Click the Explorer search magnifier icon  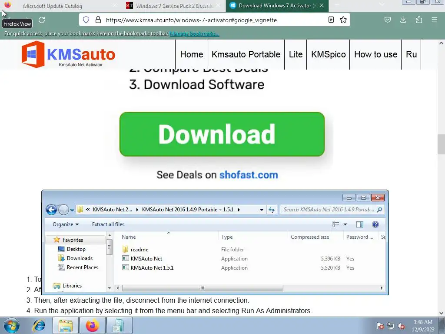click(379, 210)
